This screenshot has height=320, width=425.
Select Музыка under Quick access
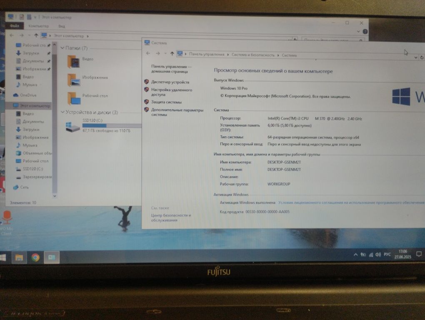pos(27,85)
